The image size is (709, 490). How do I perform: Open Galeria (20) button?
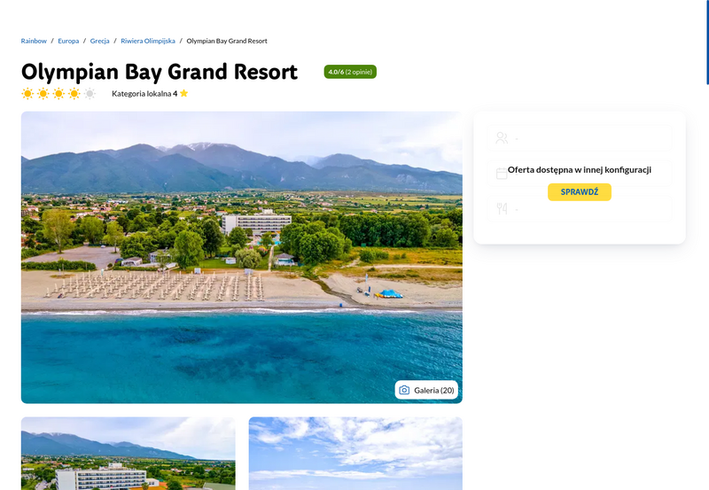tap(426, 390)
